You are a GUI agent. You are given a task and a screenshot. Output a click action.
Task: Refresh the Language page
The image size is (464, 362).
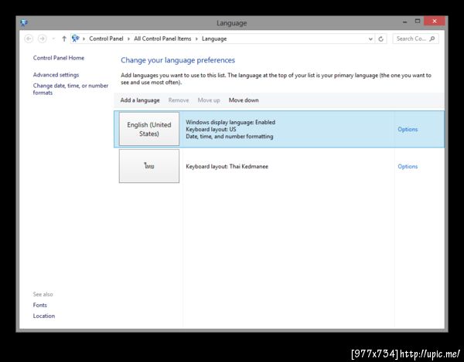[x=381, y=39]
